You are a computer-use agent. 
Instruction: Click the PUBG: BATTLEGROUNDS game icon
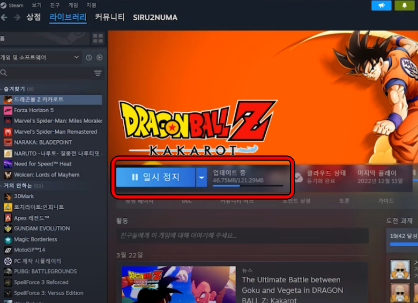pyautogui.click(x=8, y=271)
